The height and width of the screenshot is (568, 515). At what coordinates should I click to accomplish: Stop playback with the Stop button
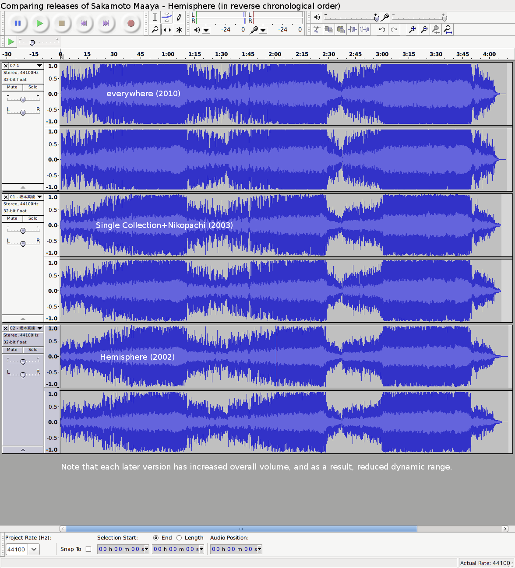[x=62, y=23]
